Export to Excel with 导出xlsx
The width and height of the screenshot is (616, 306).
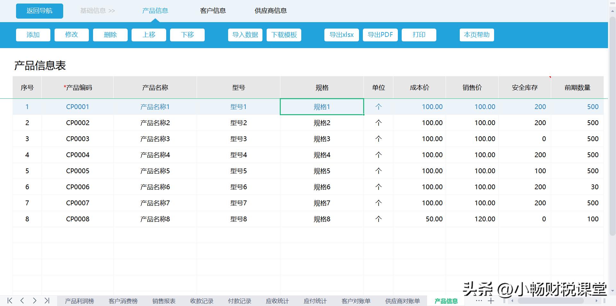[341, 35]
